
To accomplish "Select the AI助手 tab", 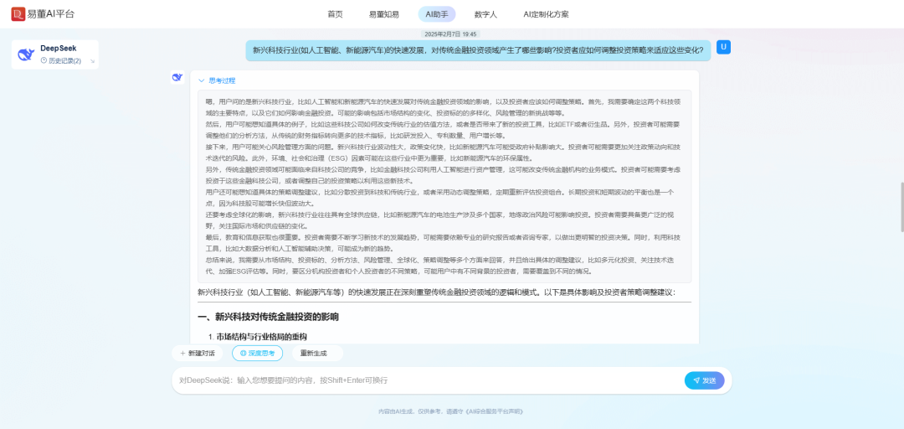I will pyautogui.click(x=437, y=14).
